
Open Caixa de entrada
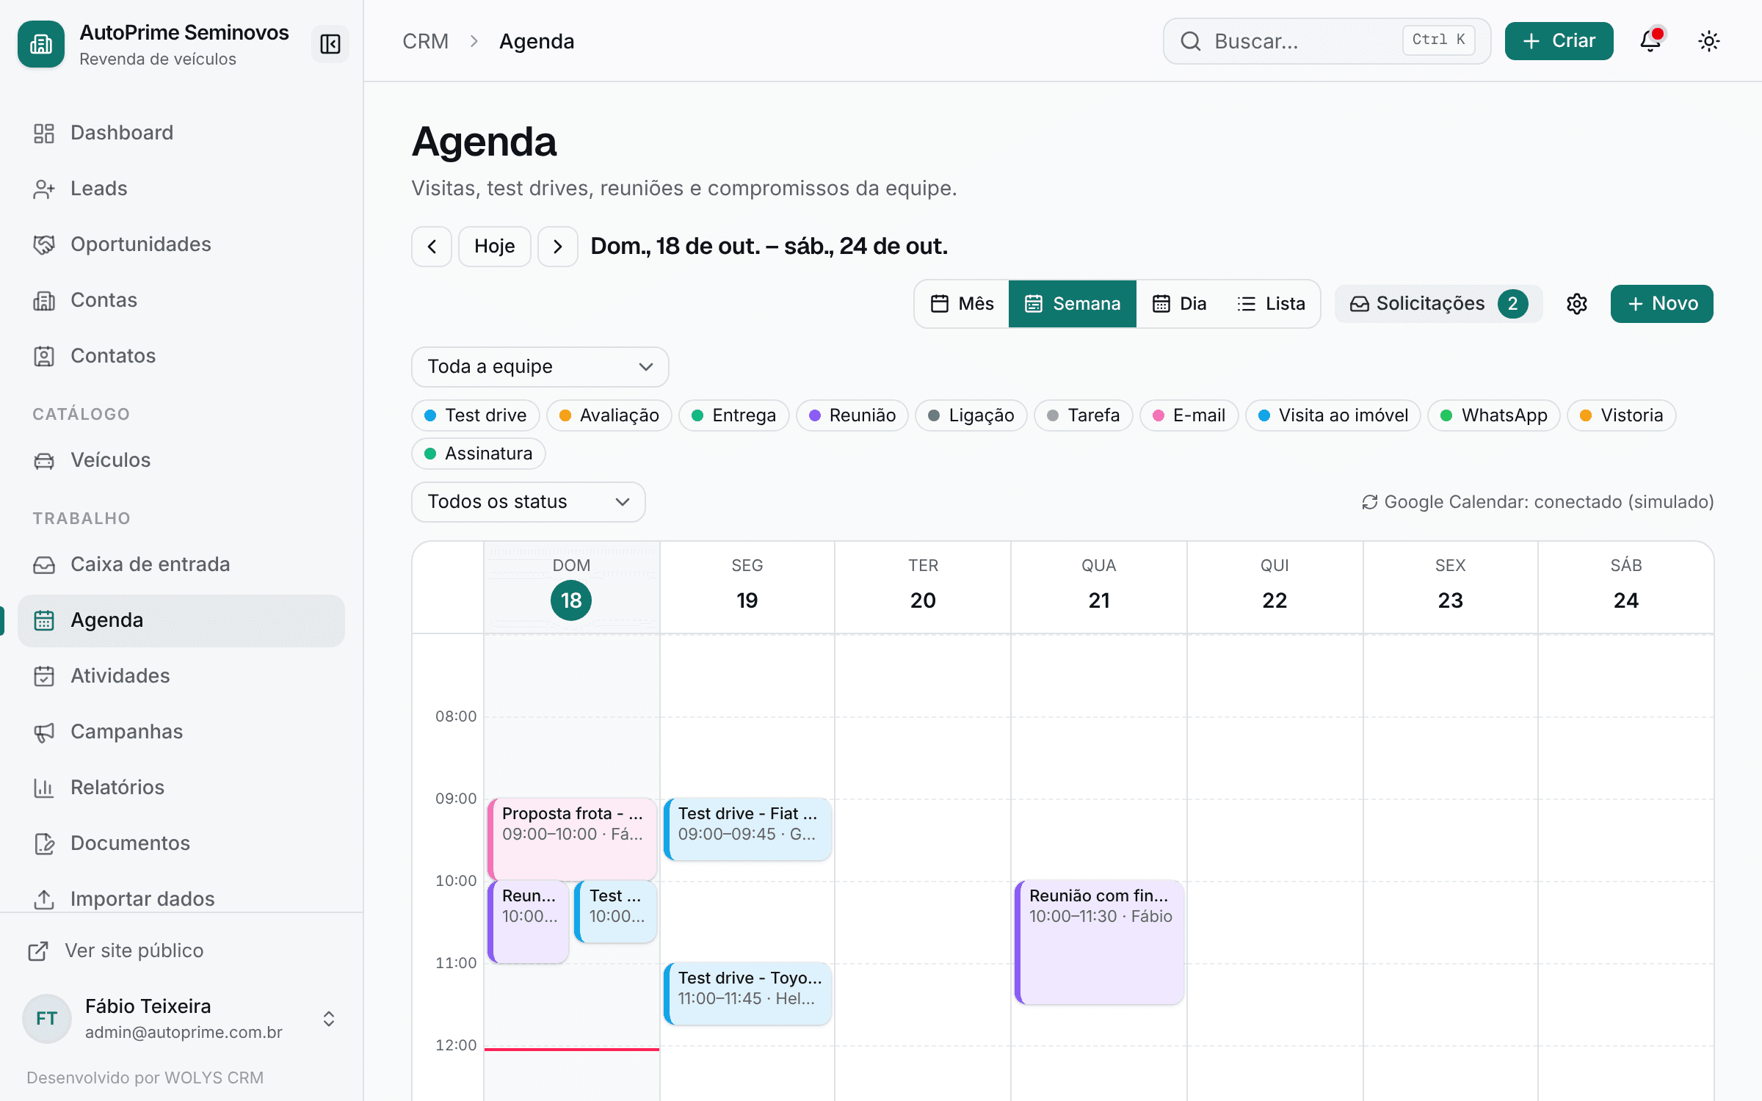[181, 564]
